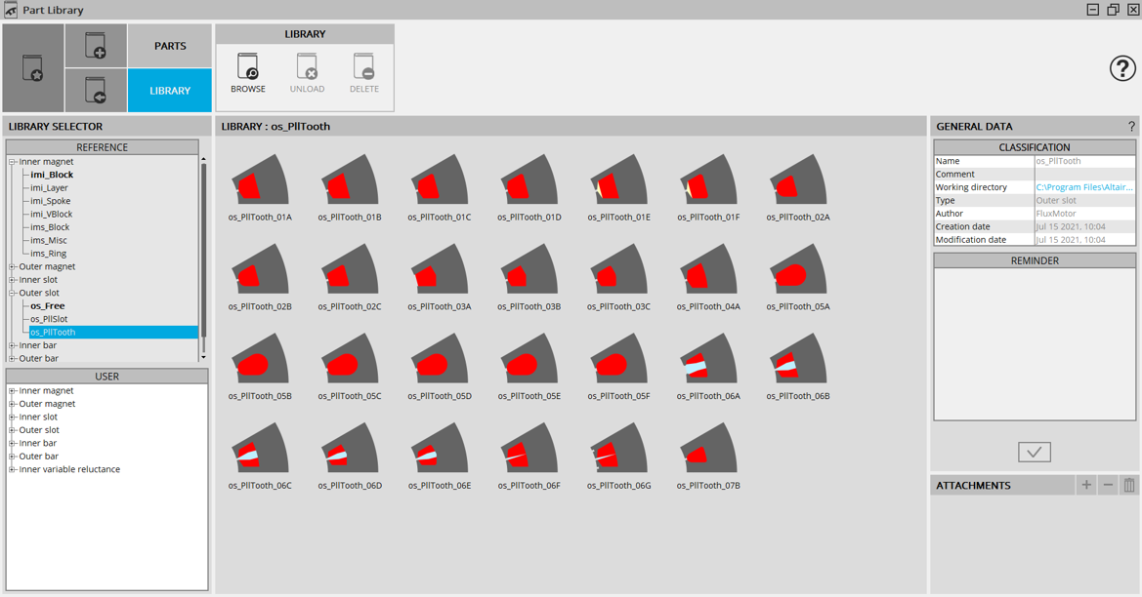Select the LIBRARY tab
This screenshot has width=1142, height=597.
tap(170, 91)
